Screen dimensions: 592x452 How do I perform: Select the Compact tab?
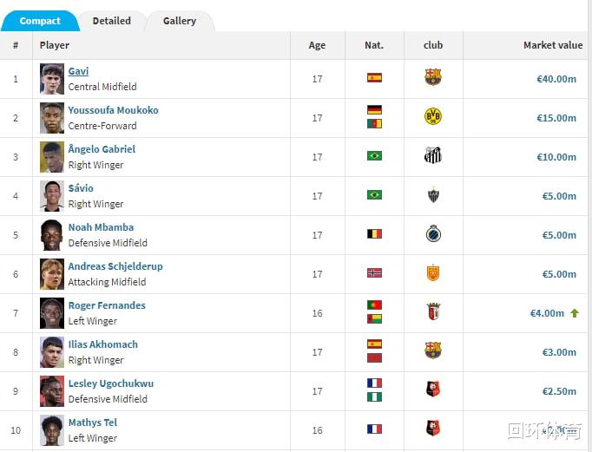[x=40, y=21]
